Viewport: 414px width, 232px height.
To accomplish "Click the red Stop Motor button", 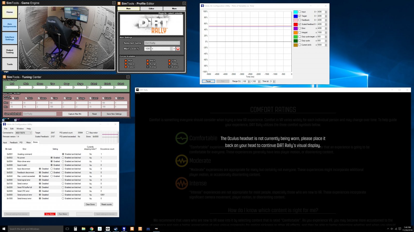I will pos(50,214).
